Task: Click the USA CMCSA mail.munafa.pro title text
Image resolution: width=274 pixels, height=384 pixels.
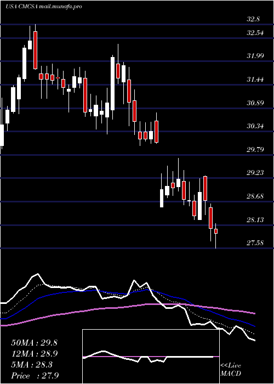Action: [x=43, y=7]
